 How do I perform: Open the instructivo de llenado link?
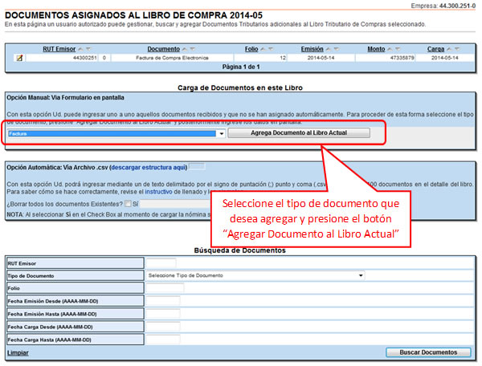(x=158, y=192)
